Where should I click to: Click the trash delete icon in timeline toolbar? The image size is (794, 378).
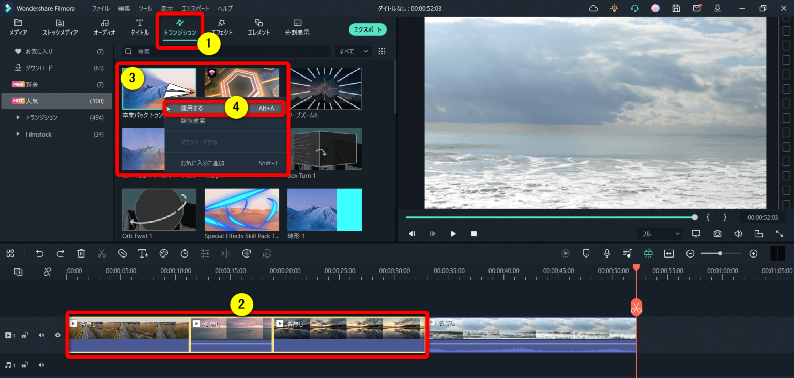[81, 253]
